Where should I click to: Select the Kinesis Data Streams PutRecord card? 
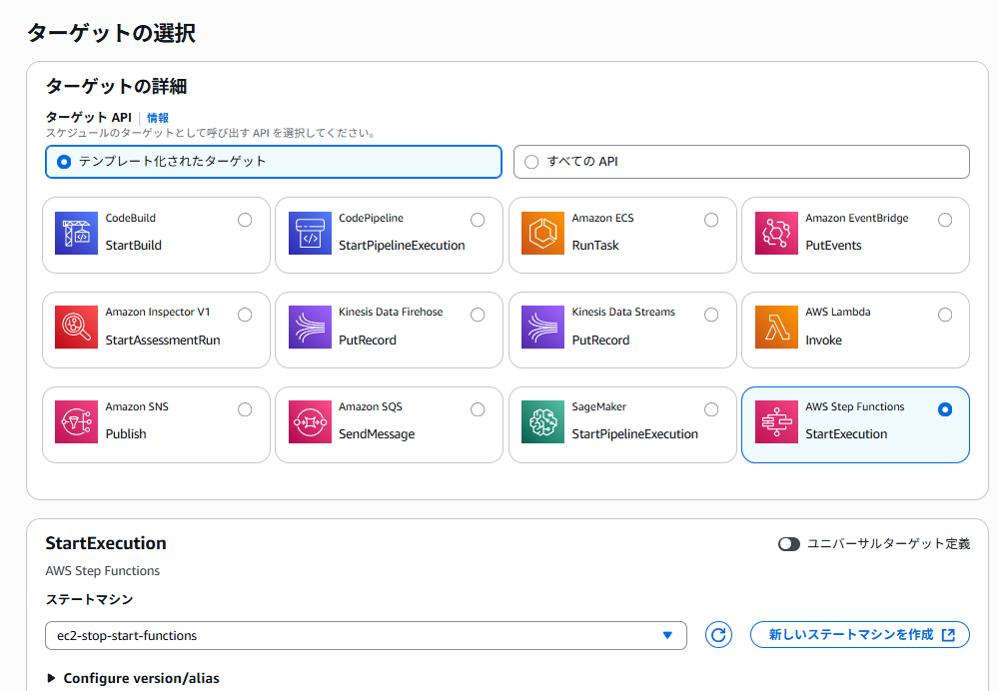pos(621,330)
